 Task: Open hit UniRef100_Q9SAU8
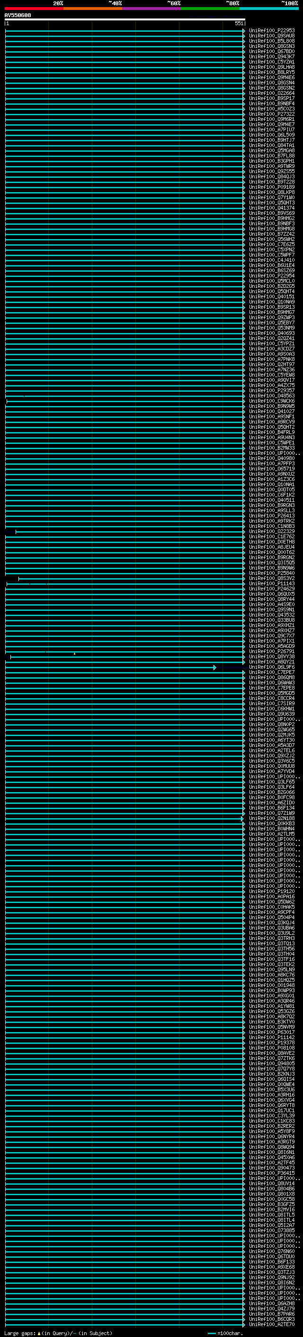coord(271,36)
